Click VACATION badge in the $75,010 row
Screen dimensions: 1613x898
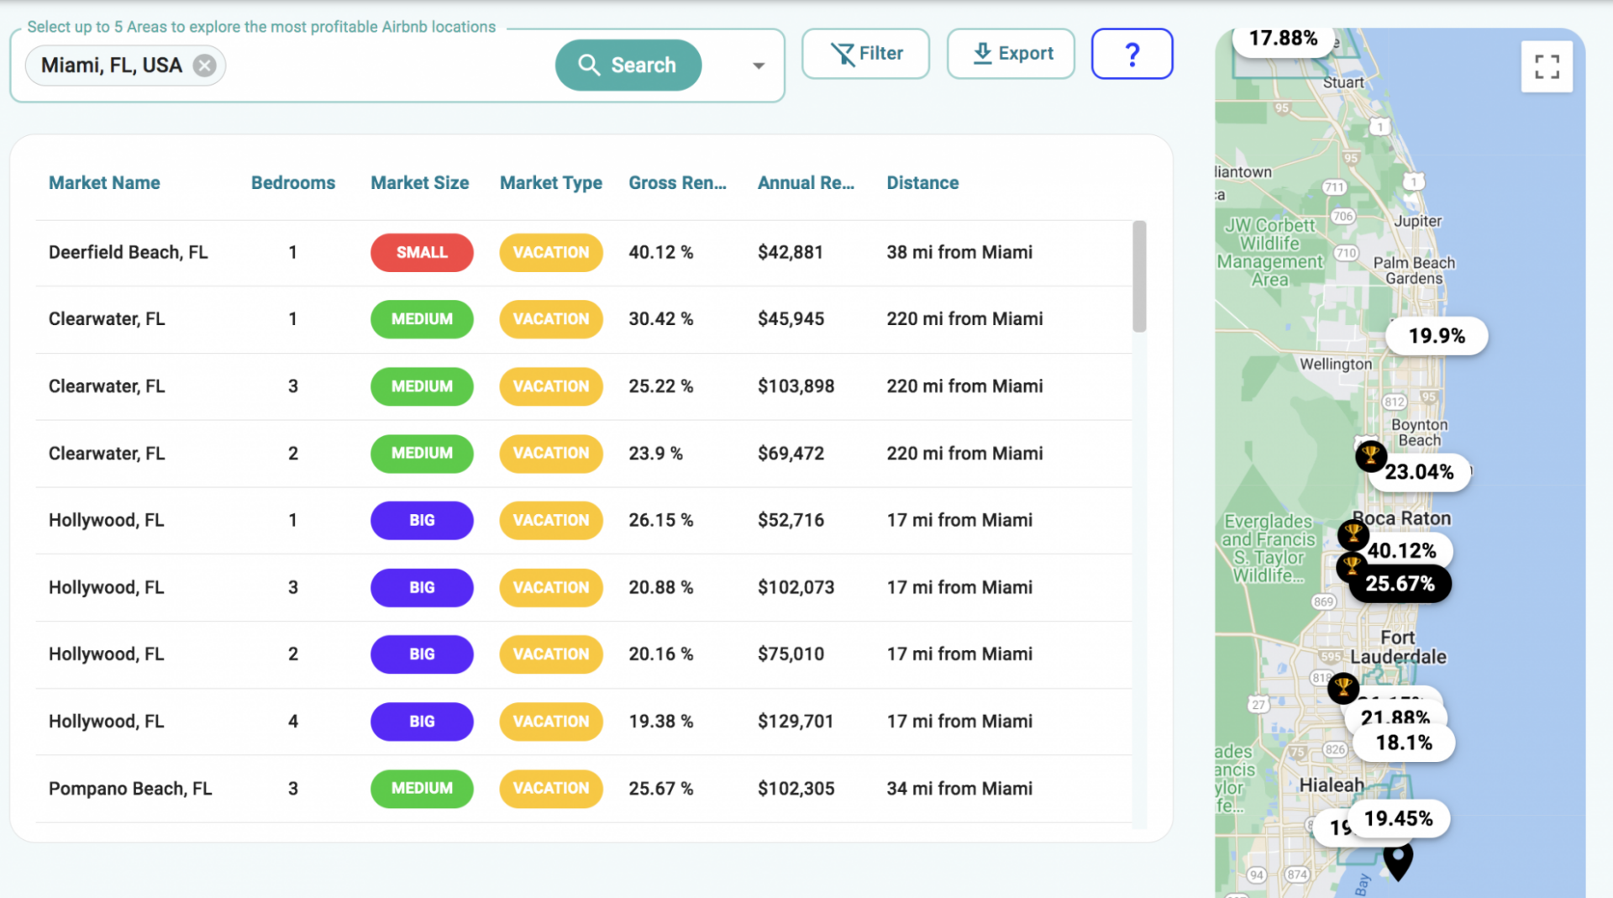click(x=551, y=654)
